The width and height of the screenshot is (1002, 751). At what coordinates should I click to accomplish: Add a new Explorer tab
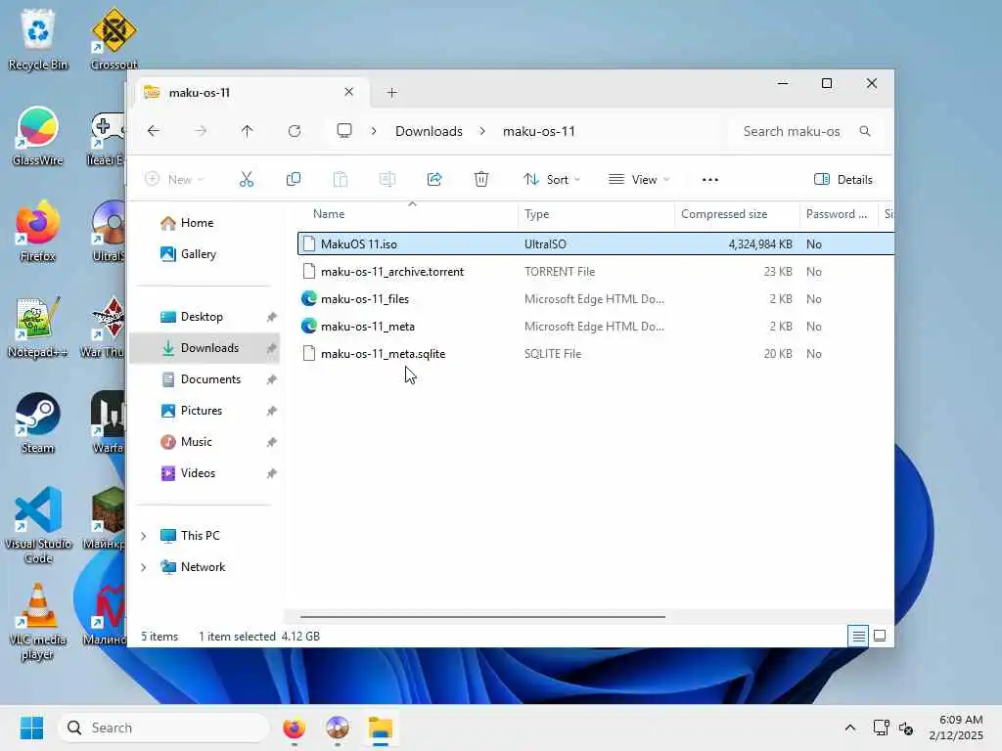[x=392, y=93]
